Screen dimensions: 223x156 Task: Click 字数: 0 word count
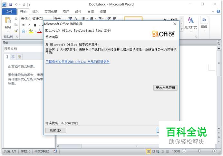pos(25,151)
